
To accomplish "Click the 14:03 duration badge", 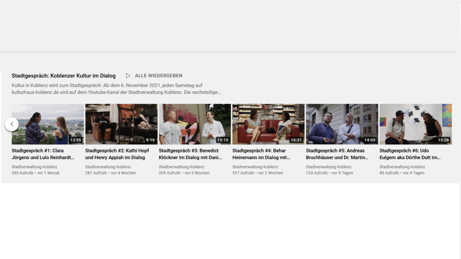I will point(370,140).
